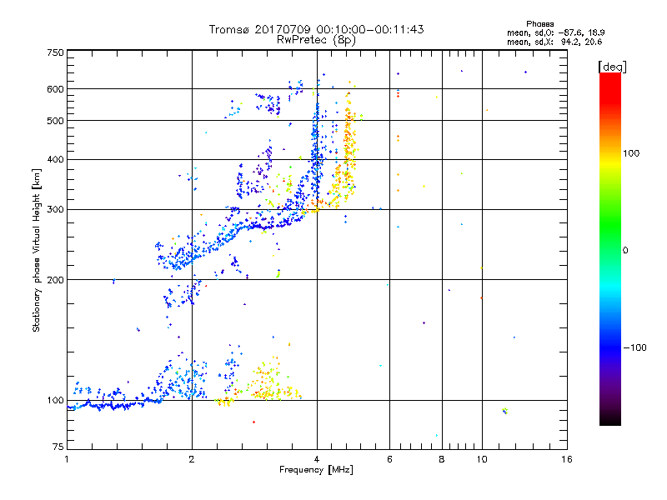667x500 pixels.
Task: Click the black bottom of the colorbar
Action: pyautogui.click(x=609, y=421)
